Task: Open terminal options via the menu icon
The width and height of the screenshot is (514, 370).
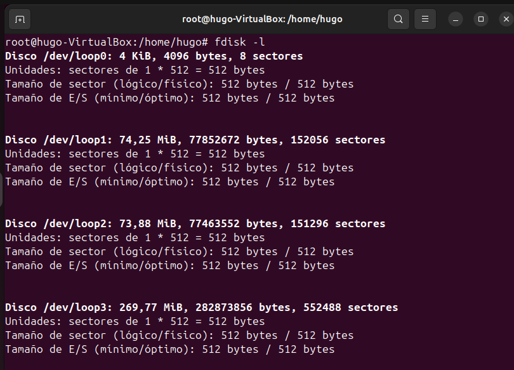Action: click(x=425, y=19)
